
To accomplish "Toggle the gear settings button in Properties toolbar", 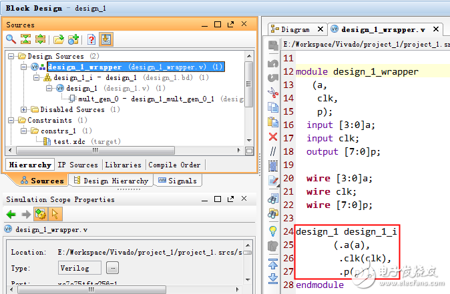I will (x=40, y=214).
